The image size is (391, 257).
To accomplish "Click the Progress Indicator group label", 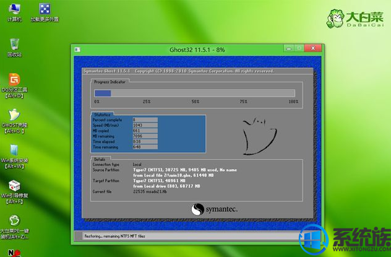I will click(x=110, y=82).
